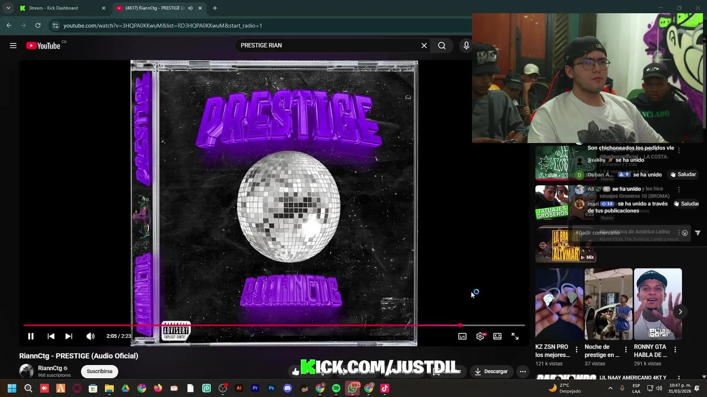Image resolution: width=707 pixels, height=397 pixels.
Task: Reload the current page
Action: [x=38, y=25]
